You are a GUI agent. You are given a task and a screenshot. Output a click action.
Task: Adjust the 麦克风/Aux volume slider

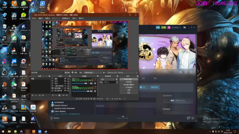click(81, 83)
